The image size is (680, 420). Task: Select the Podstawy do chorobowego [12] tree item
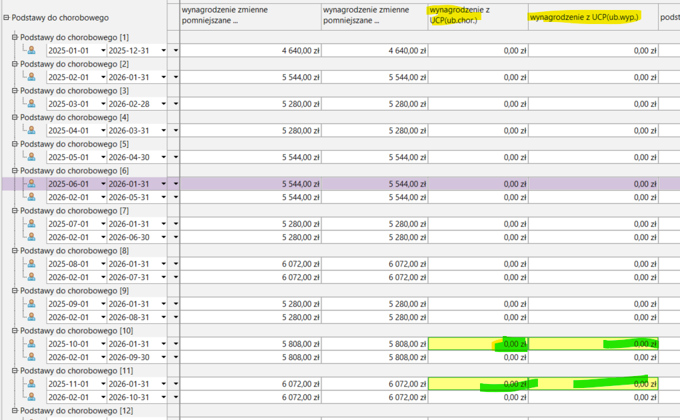[75, 411]
